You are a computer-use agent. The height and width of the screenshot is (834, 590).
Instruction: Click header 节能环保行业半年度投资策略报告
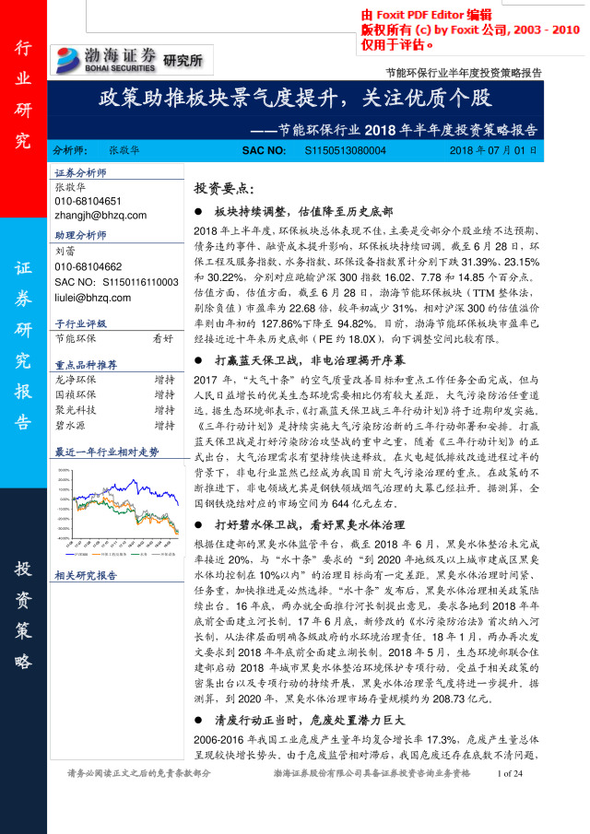pos(464,73)
